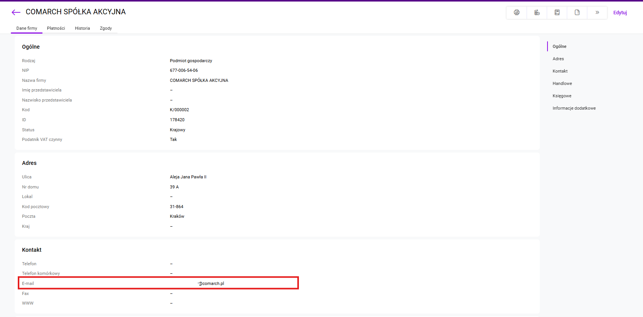Click the book icon in toolbar

[x=557, y=12]
